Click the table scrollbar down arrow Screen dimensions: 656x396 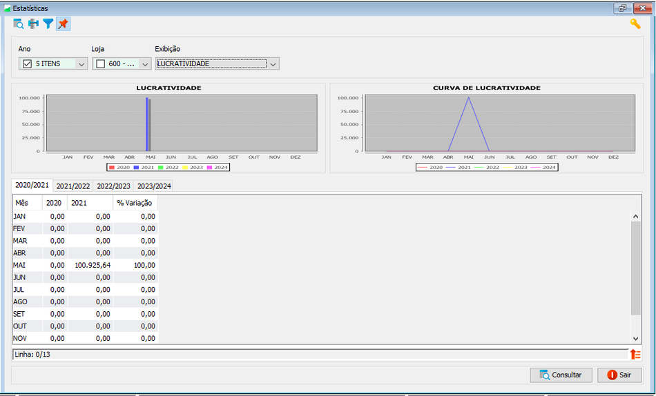pos(635,339)
